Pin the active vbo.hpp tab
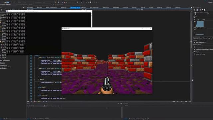The image size is (213, 120). point(78,8)
